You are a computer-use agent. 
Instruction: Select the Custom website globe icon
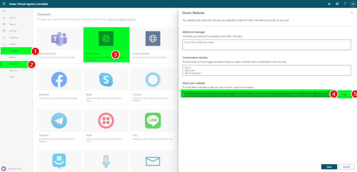tap(153, 39)
